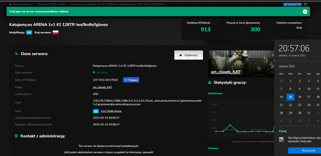Click the AM icon in the Mod row
Viewport: 321px width, 156px height.
point(96,111)
